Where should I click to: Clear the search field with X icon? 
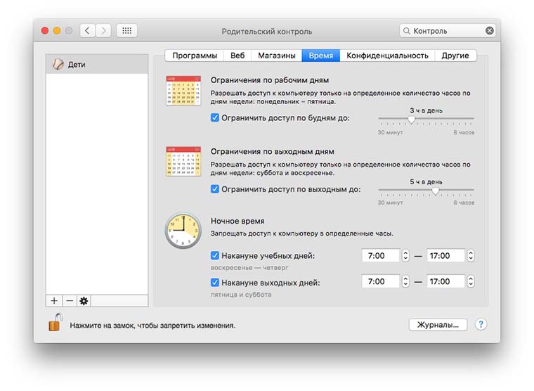pos(490,31)
